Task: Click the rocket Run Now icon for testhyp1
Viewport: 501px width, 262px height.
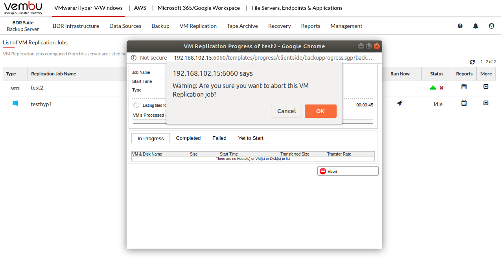Action: 400,103
